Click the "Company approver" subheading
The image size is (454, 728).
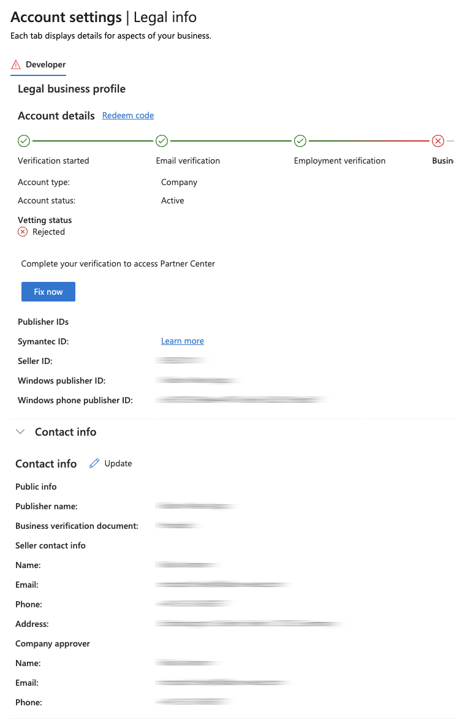point(53,643)
